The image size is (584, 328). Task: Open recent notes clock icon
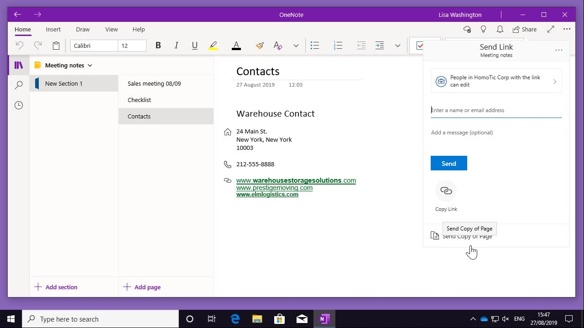(x=19, y=105)
